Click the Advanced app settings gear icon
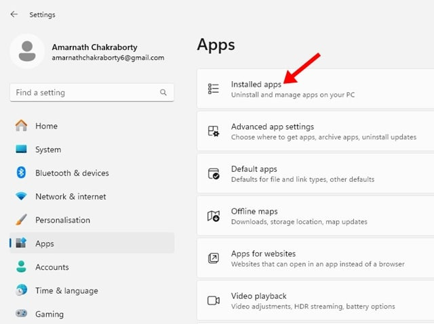The height and width of the screenshot is (324, 434). click(x=214, y=131)
